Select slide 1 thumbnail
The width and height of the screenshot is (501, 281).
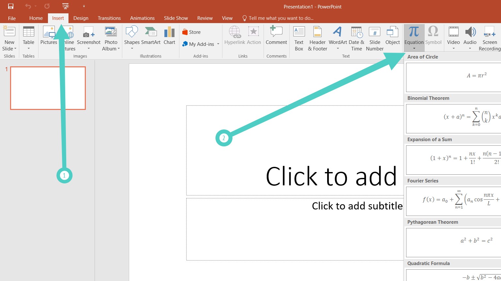pyautogui.click(x=48, y=88)
